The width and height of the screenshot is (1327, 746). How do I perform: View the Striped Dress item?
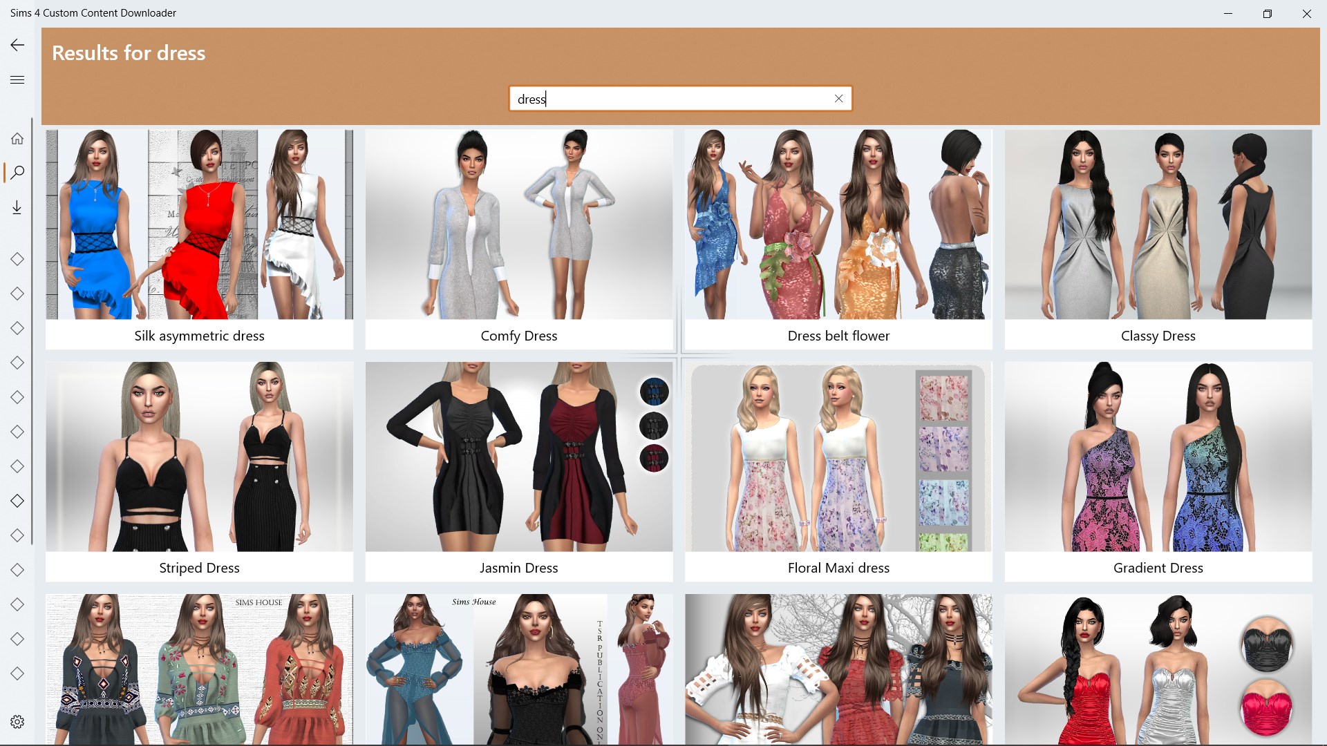[199, 457]
